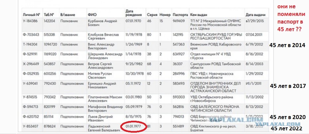Click passport number 284996
The height and width of the screenshot is (134, 309).
click(179, 74)
